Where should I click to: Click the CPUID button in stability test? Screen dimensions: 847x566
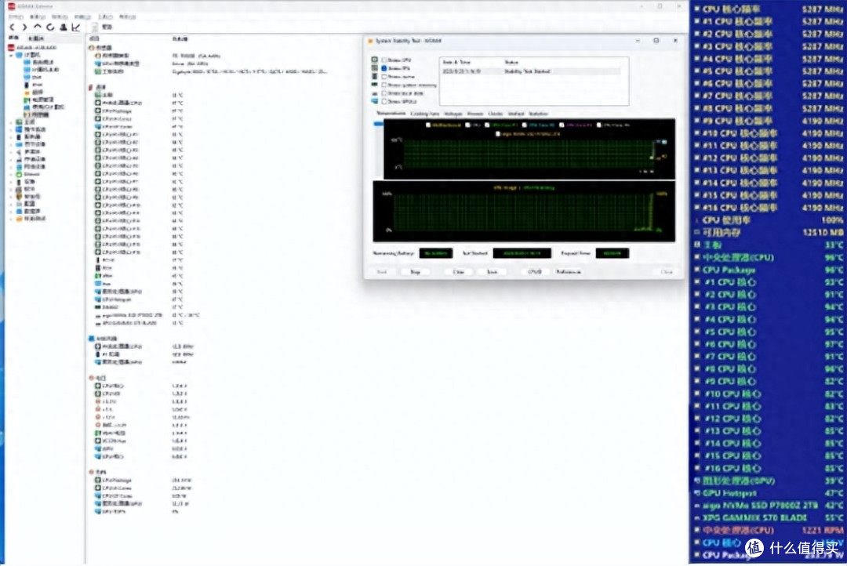point(535,272)
